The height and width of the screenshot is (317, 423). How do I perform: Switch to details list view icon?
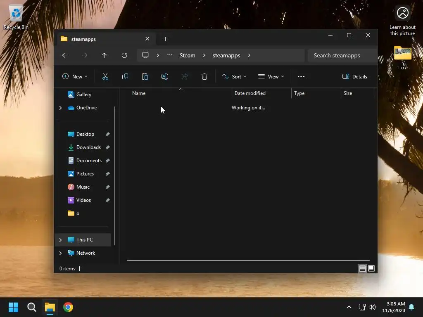click(x=363, y=268)
